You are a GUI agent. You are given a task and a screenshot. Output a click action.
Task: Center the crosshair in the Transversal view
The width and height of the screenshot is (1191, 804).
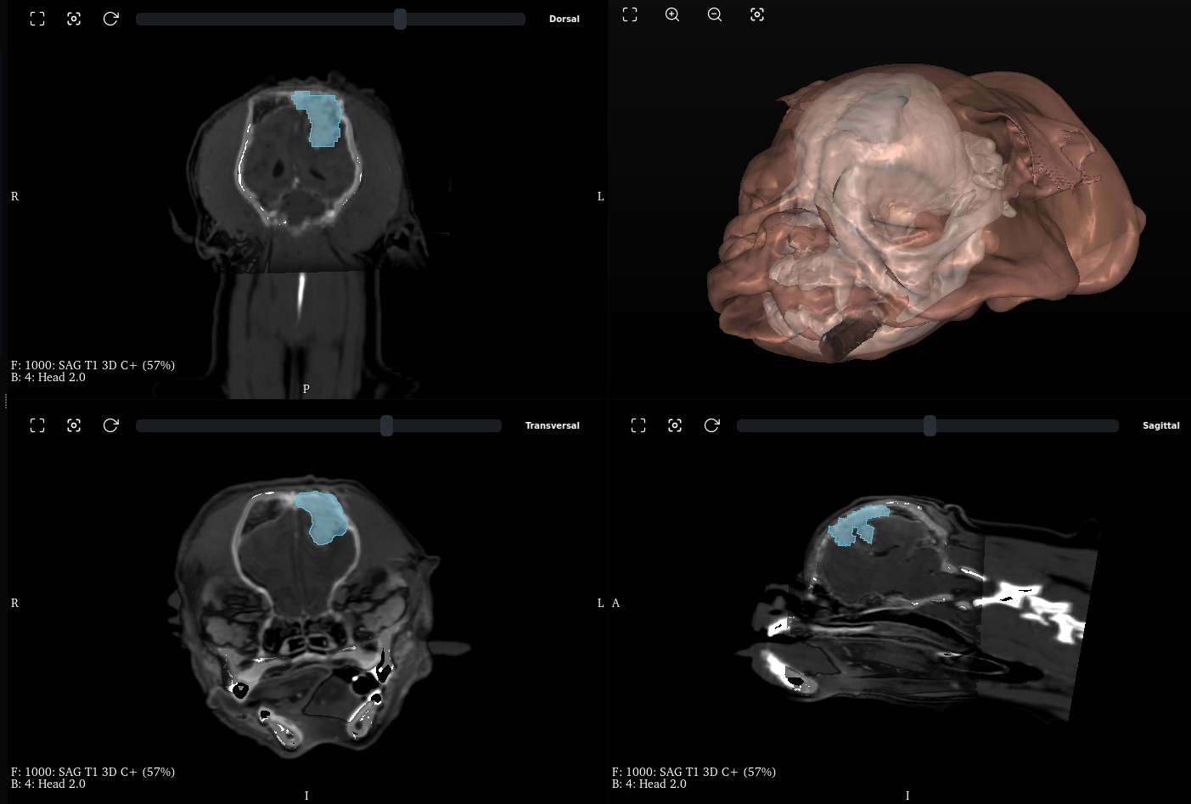[x=74, y=424]
